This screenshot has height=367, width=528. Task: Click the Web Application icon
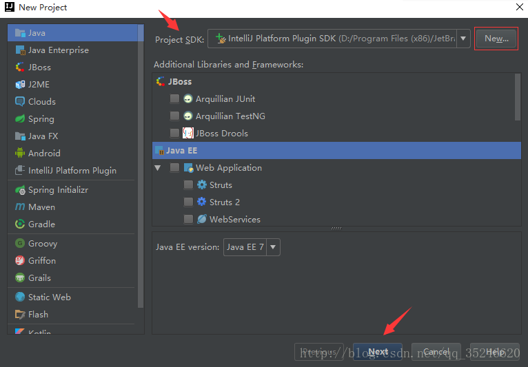click(x=188, y=168)
